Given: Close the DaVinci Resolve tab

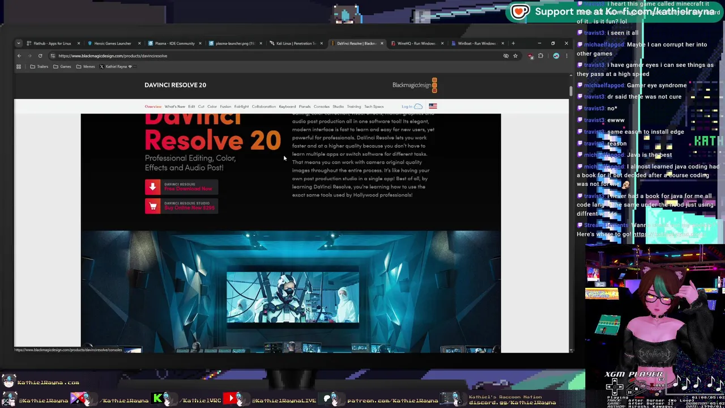Looking at the screenshot, I should 382,43.
